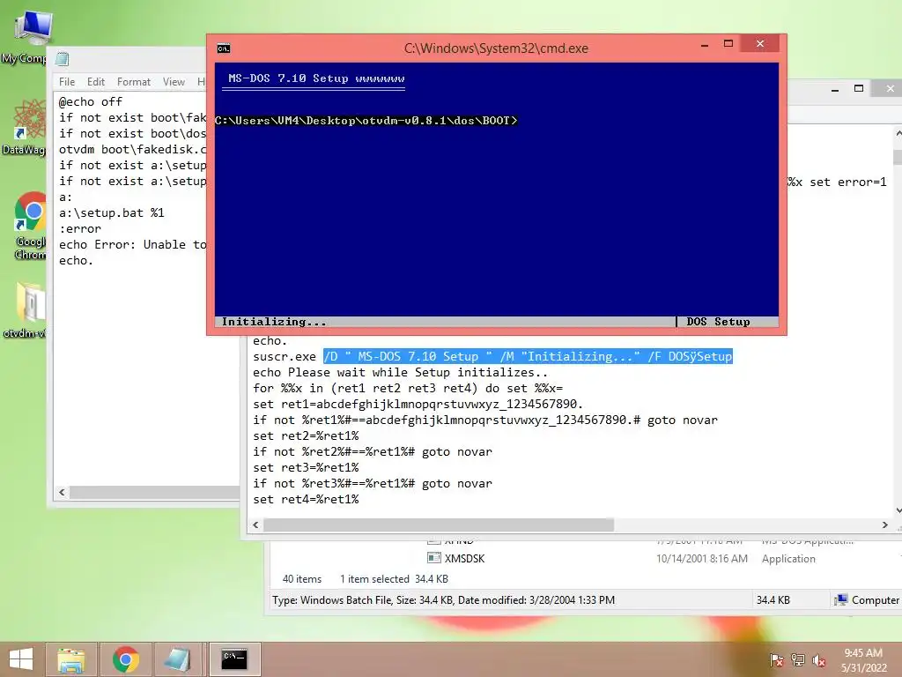Viewport: 902px width, 677px height.
Task: Click the 'set ret2=%ret1%' line
Action: pyautogui.click(x=306, y=435)
